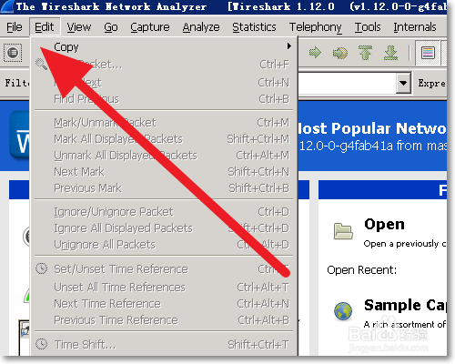Click the Expression button
The height and width of the screenshot is (364, 455).
click(431, 83)
